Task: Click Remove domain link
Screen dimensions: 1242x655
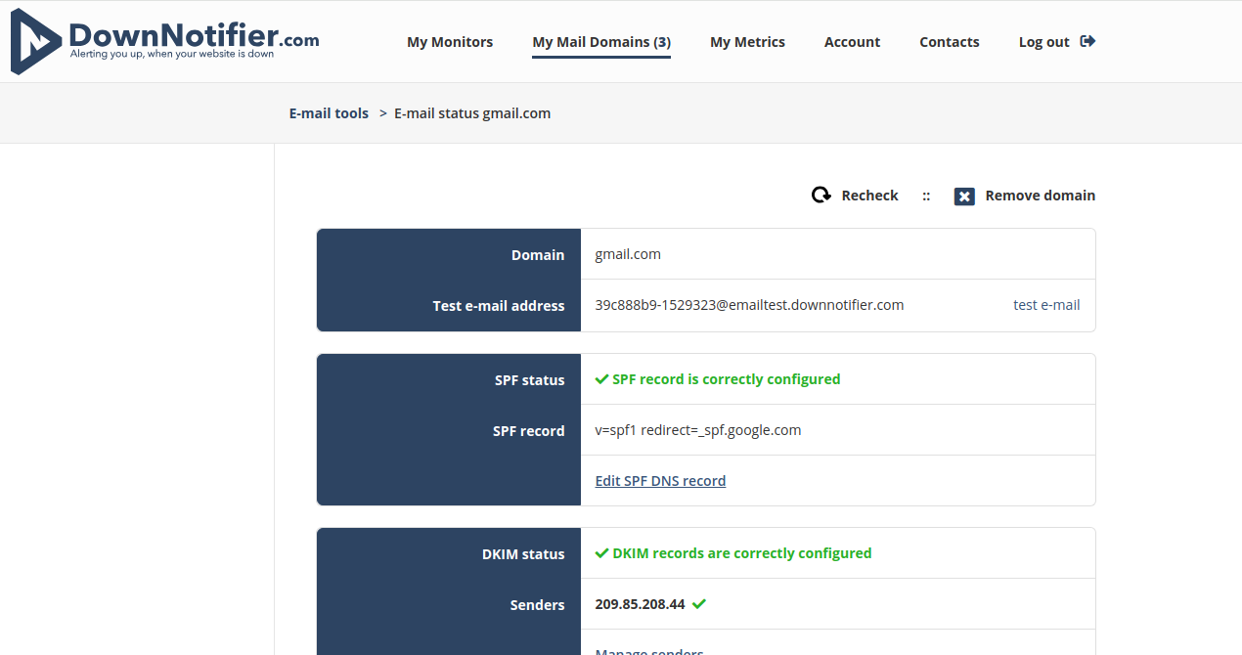Action: 1041,196
